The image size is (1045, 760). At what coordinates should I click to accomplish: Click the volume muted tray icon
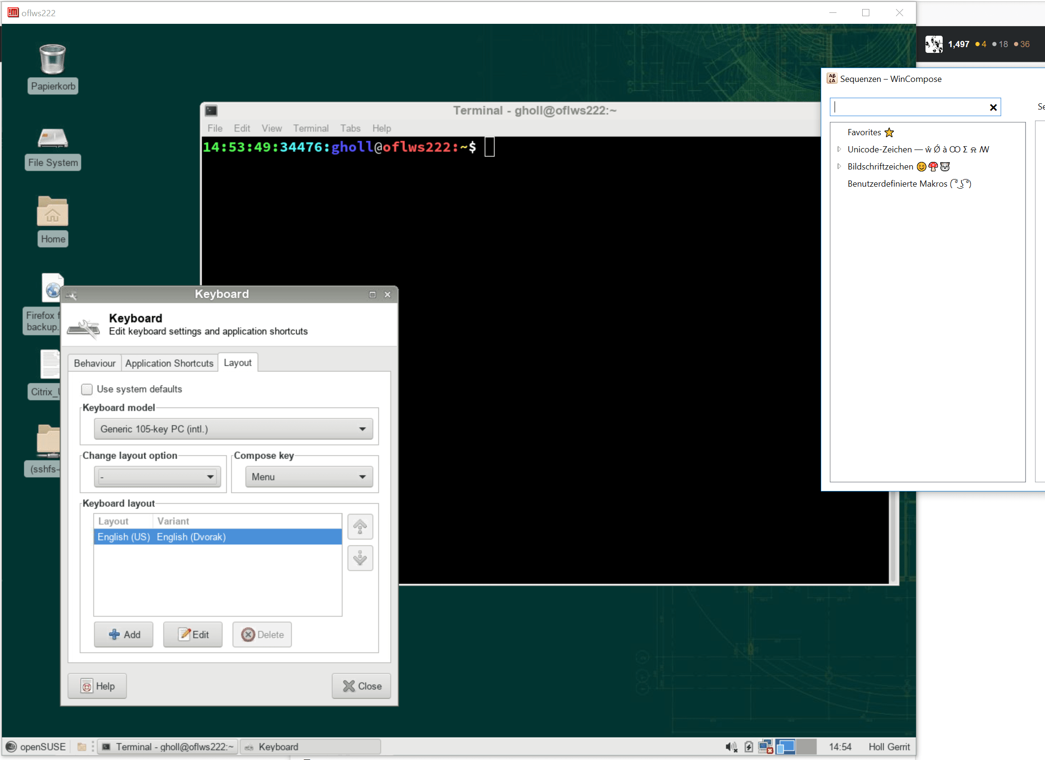click(731, 747)
